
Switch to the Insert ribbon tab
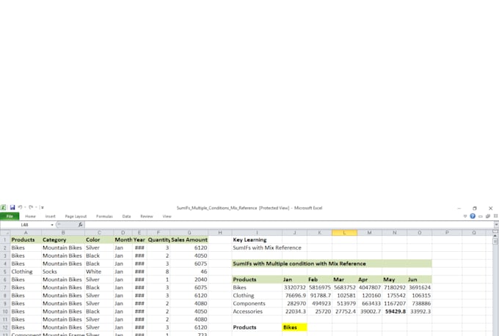click(51, 216)
